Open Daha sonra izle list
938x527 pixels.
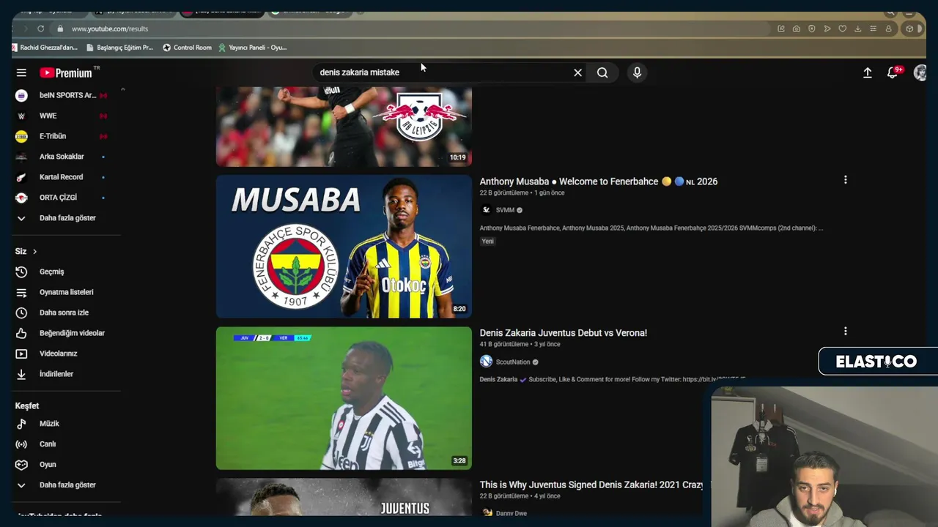pos(62,313)
